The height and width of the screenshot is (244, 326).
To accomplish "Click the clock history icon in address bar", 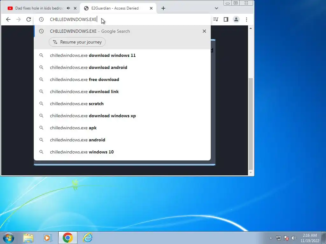I will (x=41, y=19).
